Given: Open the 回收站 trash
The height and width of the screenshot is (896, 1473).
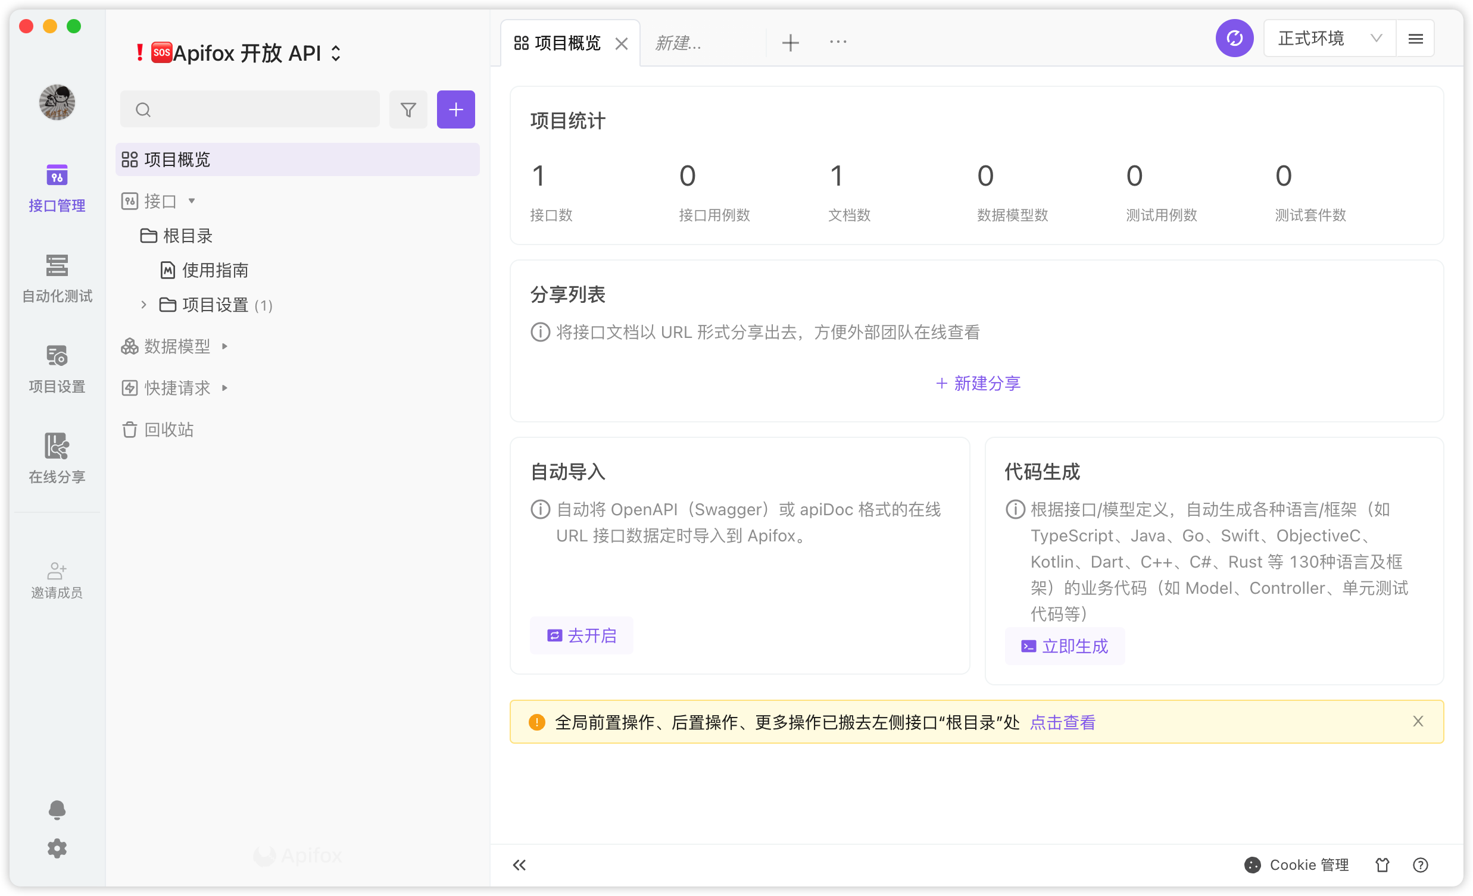Looking at the screenshot, I should coord(158,430).
